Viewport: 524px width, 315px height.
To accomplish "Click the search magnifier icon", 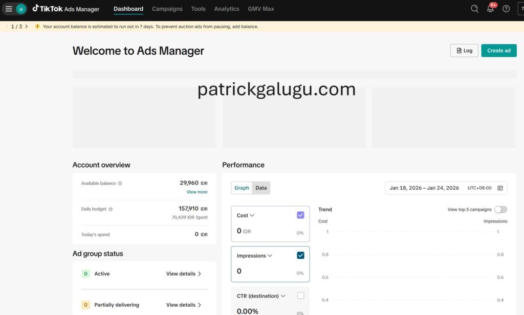I will (x=474, y=9).
